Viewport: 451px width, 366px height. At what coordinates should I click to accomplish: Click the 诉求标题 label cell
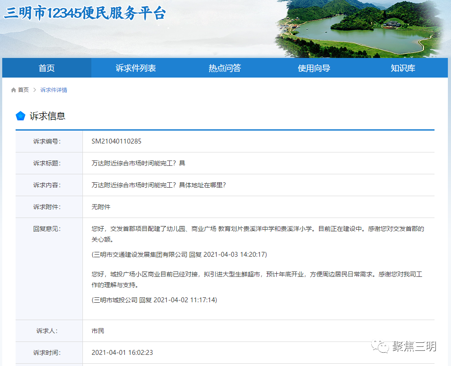click(x=49, y=163)
